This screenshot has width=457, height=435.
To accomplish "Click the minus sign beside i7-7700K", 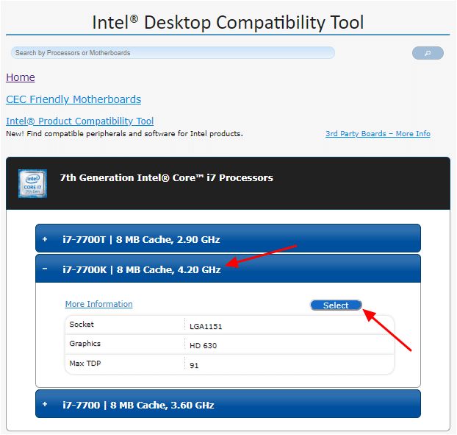I will 45,269.
